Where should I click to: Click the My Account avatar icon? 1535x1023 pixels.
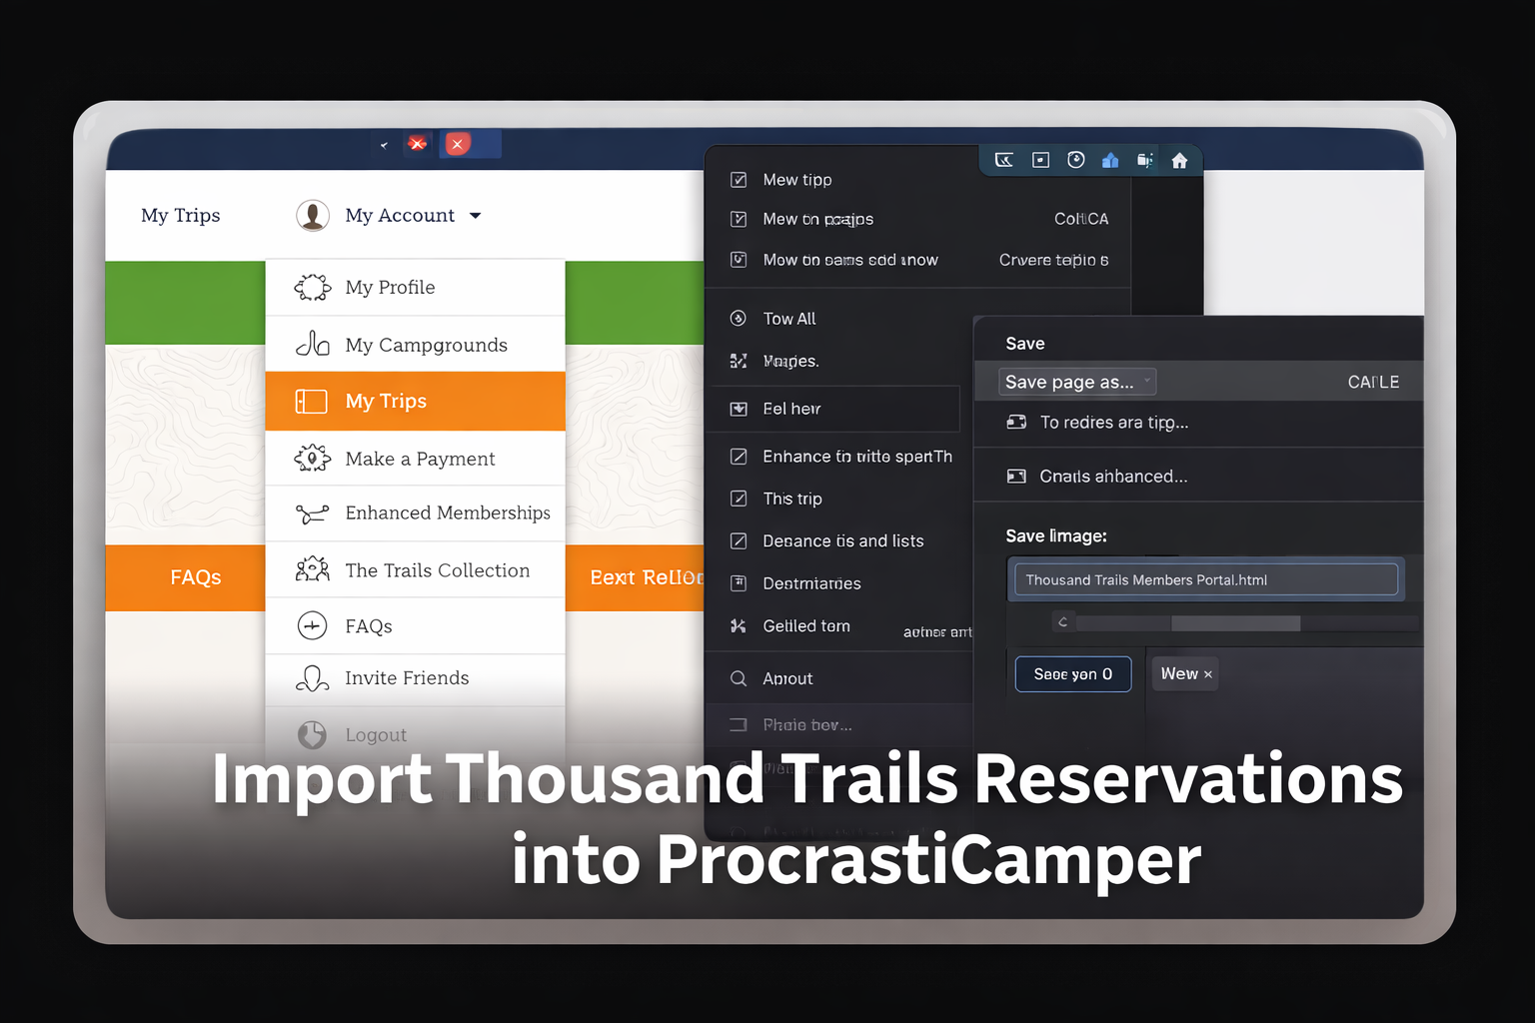pos(313,215)
